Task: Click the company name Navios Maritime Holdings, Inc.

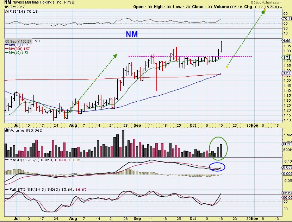Action: (38, 2)
